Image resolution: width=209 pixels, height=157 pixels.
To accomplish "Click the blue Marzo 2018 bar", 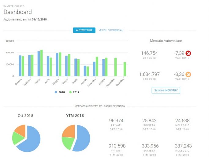I will tap(39, 64).
